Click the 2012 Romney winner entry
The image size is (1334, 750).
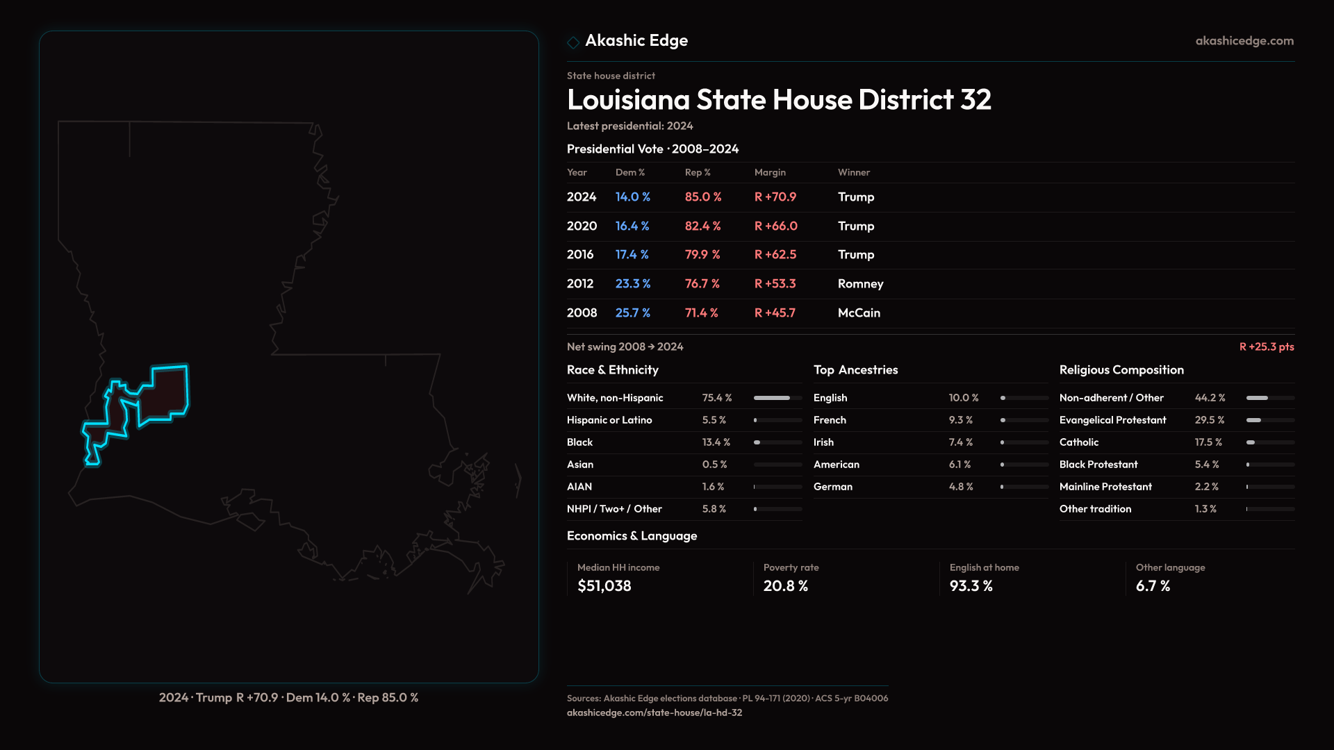(x=860, y=284)
